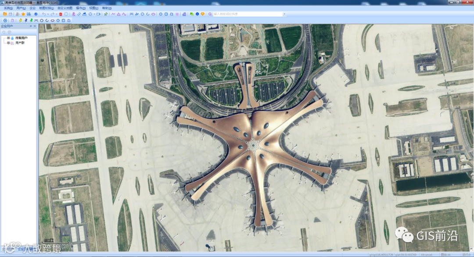Click the orange new-folder toolbar icon
The width and height of the screenshot is (474, 257).
(x=5, y=14)
